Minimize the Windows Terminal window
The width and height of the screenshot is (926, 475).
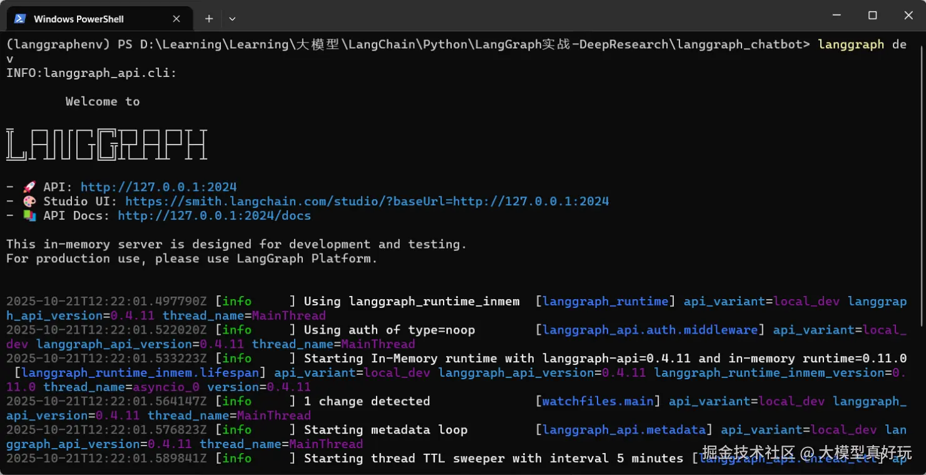[x=837, y=15]
